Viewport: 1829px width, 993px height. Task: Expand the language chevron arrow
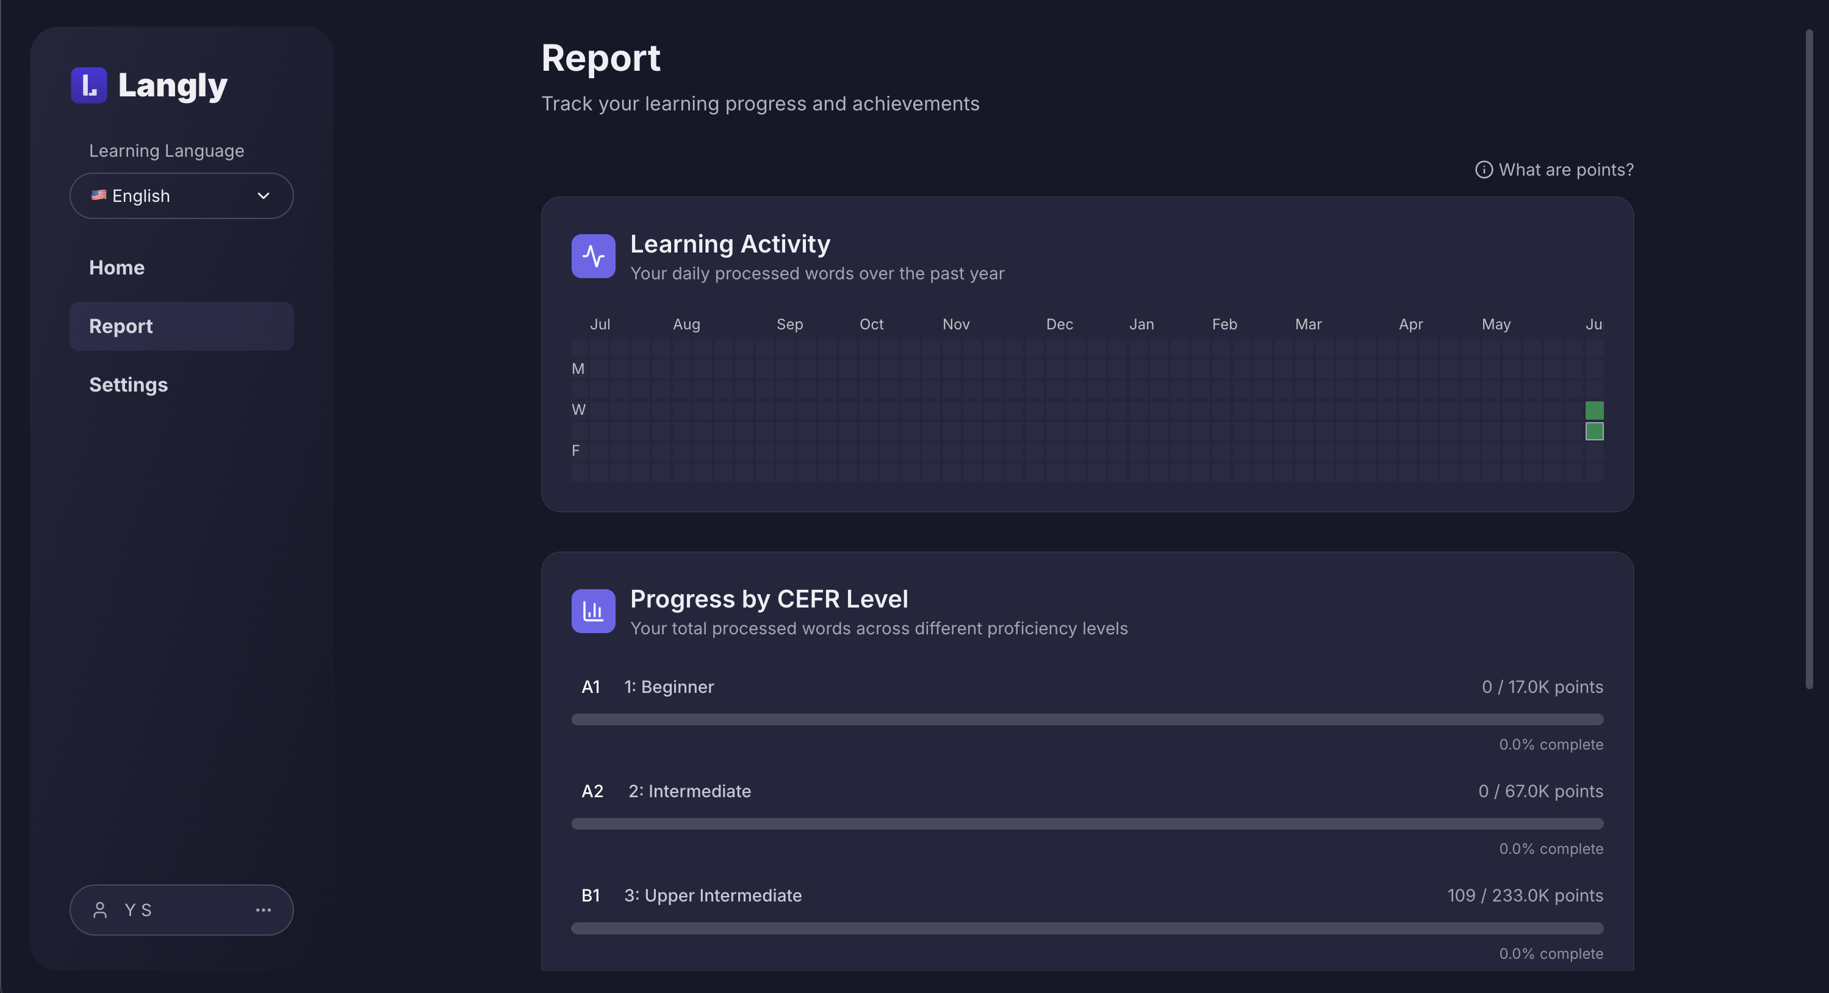[x=264, y=196]
